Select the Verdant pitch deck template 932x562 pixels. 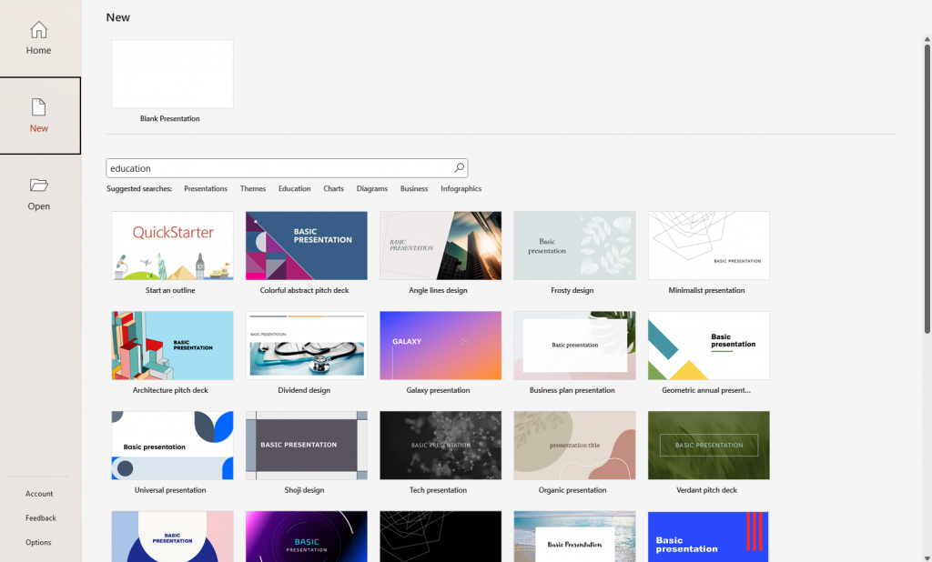click(x=708, y=445)
